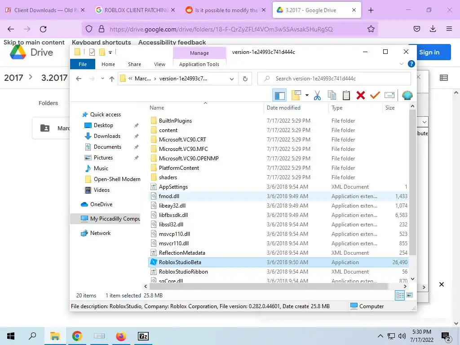Go back in Explorer navigation
460x345 pixels.
pyautogui.click(x=79, y=79)
